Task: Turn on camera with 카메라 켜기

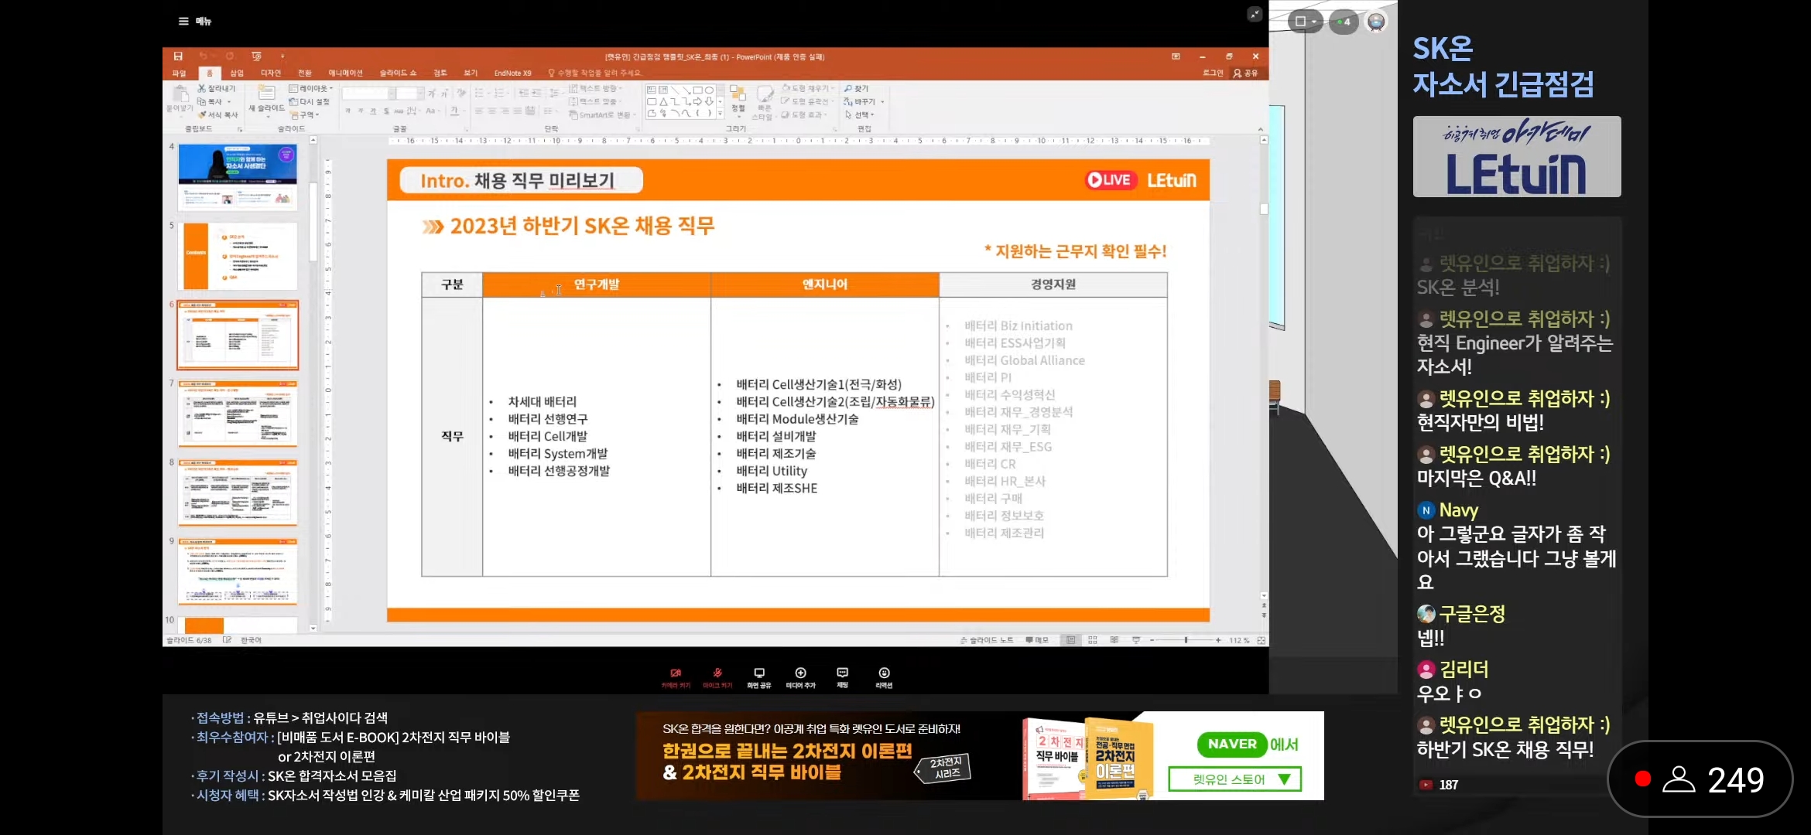Action: coord(676,677)
